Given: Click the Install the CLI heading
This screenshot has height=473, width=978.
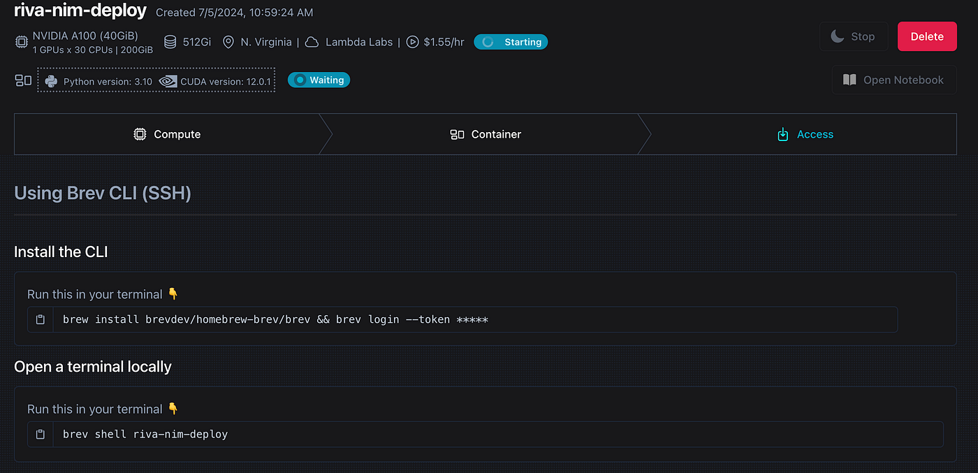Looking at the screenshot, I should click(x=61, y=252).
